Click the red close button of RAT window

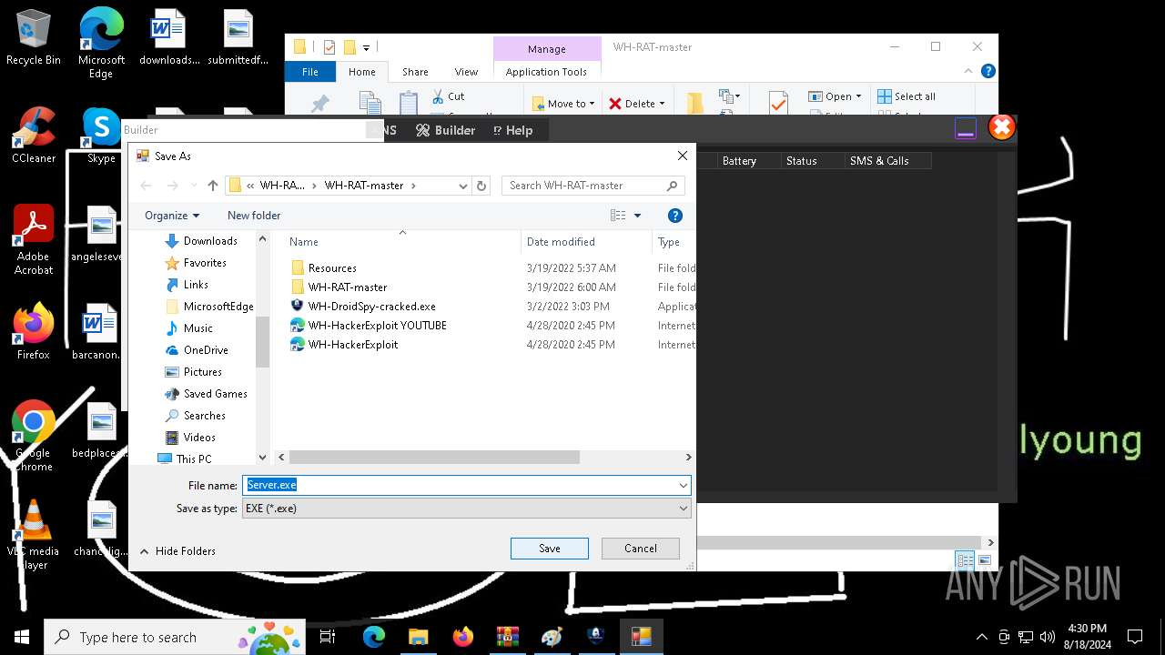coord(1001,127)
